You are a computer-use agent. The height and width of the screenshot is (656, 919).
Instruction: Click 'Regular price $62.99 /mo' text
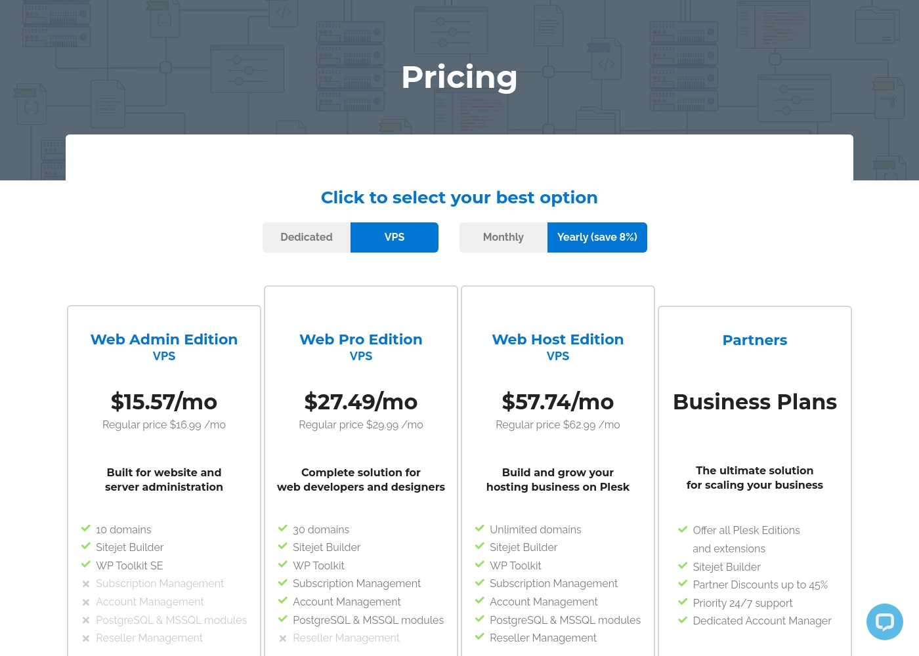point(558,424)
